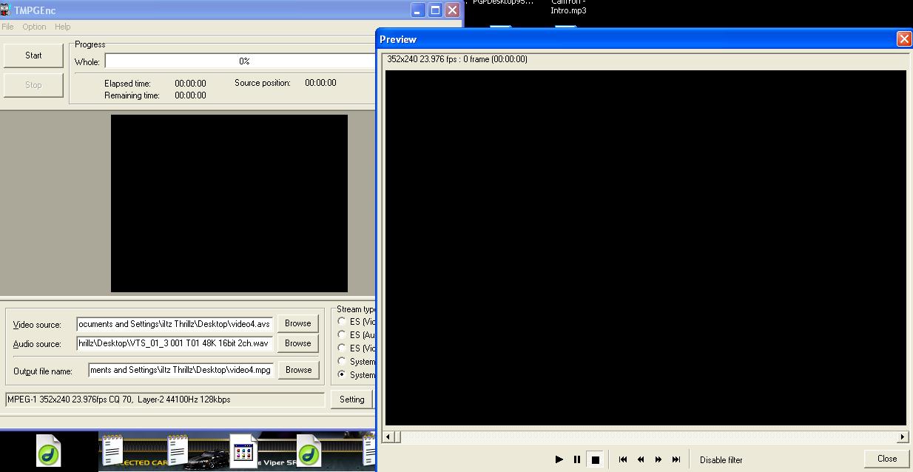Minimize the TMPGEnc window

pyautogui.click(x=418, y=10)
